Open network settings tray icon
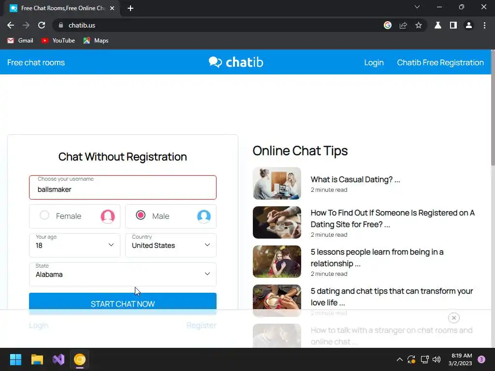The height and width of the screenshot is (371, 495). [x=424, y=359]
